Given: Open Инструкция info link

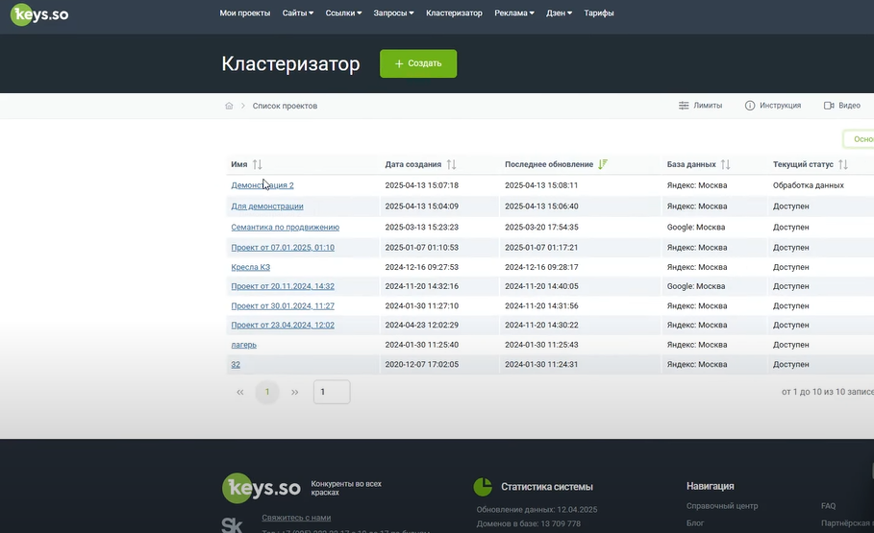Looking at the screenshot, I should 772,106.
